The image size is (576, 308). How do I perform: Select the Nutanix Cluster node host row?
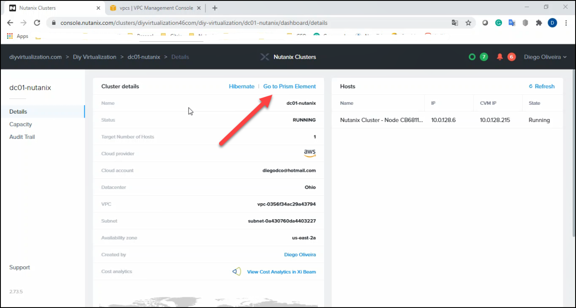click(381, 120)
